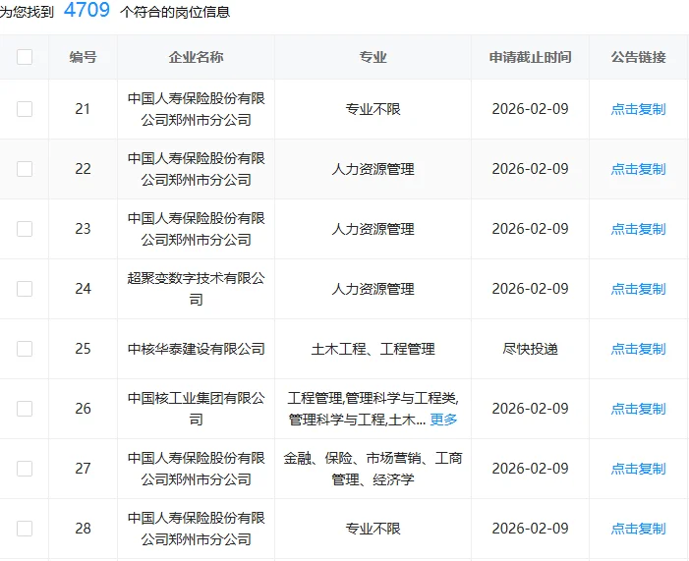This screenshot has height=561, width=689.
Task: Expand 更多 in row 26 majors
Action: click(443, 420)
